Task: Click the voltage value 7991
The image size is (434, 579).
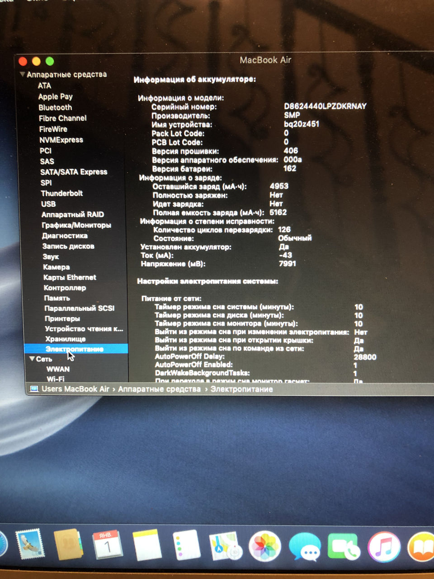Action: (288, 263)
